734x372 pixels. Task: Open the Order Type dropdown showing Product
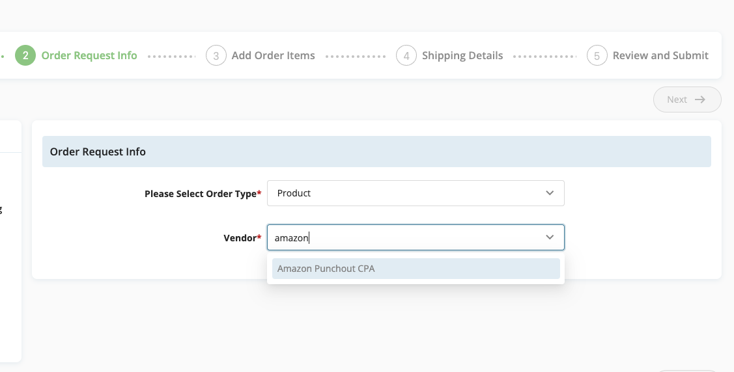click(416, 193)
